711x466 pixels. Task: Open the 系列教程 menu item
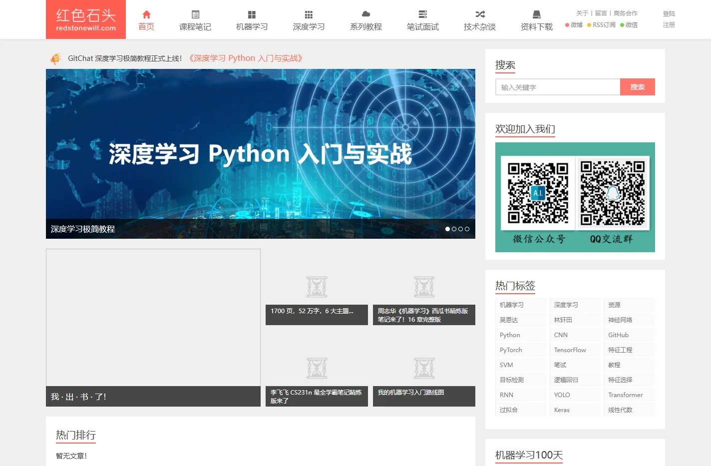coord(366,26)
